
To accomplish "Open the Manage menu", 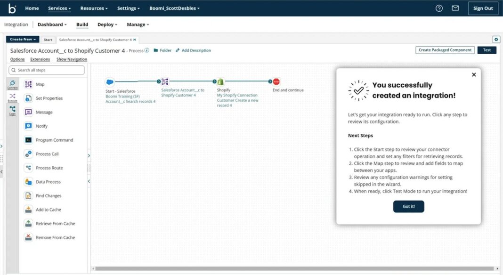I will click(137, 24).
